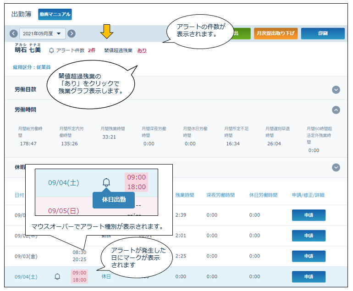Click the 深夜労働時間 column header
Image resolution: width=353 pixels, height=291 pixels.
pyautogui.click(x=221, y=195)
